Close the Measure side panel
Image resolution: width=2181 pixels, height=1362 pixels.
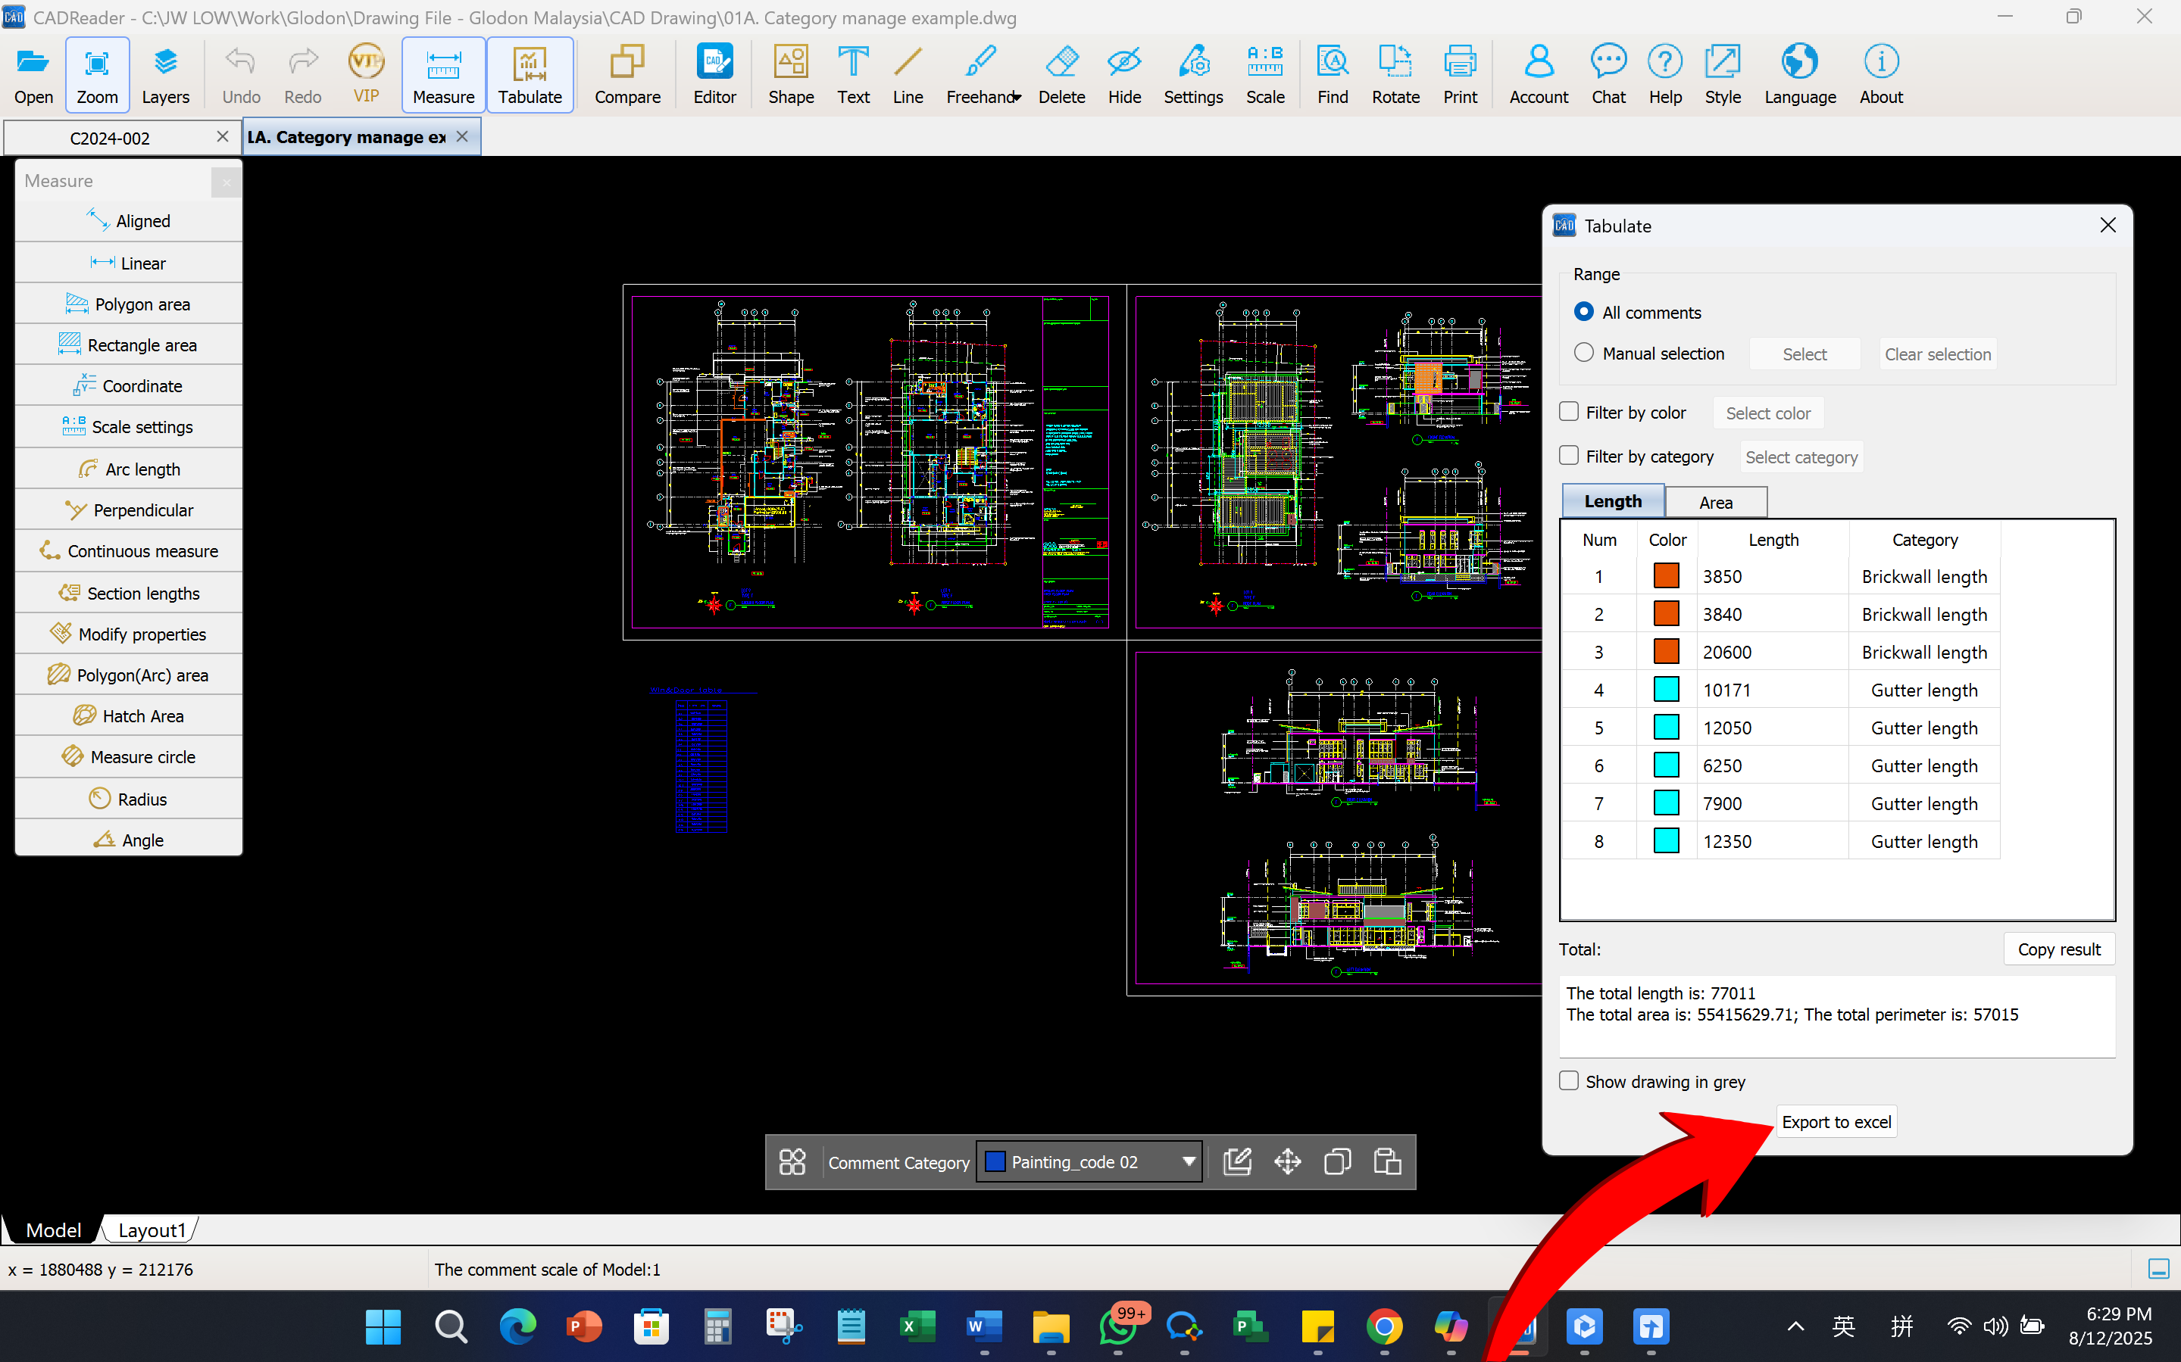[227, 182]
